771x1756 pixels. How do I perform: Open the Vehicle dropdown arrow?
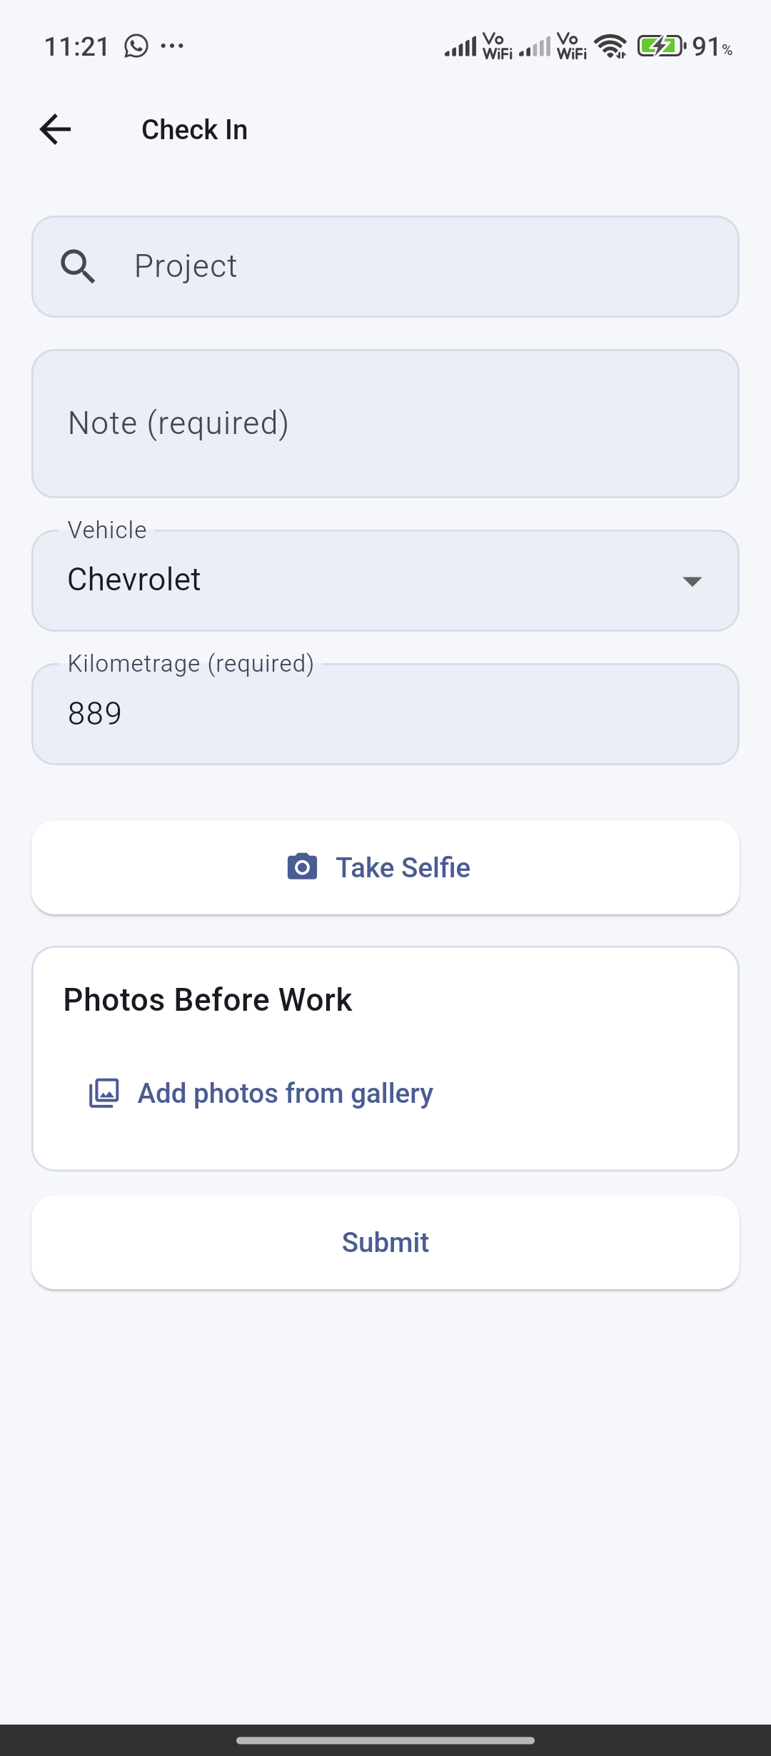692,581
